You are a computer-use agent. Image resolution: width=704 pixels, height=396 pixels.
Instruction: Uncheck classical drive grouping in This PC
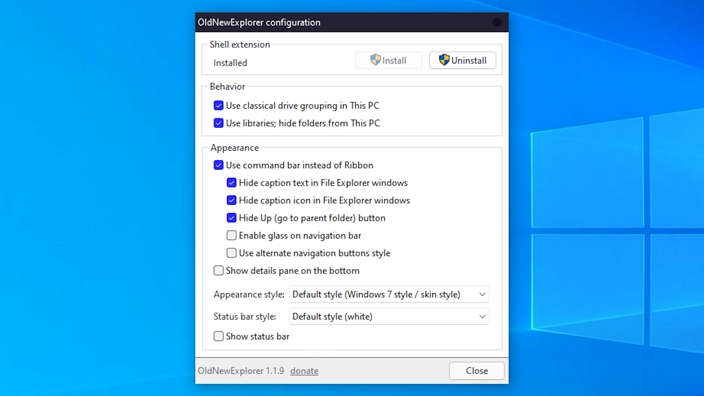point(219,106)
